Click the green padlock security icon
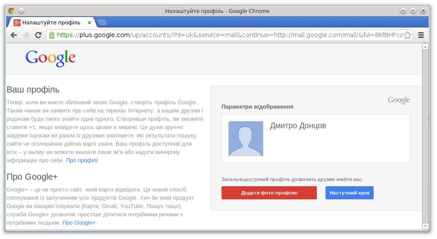 click(52, 35)
